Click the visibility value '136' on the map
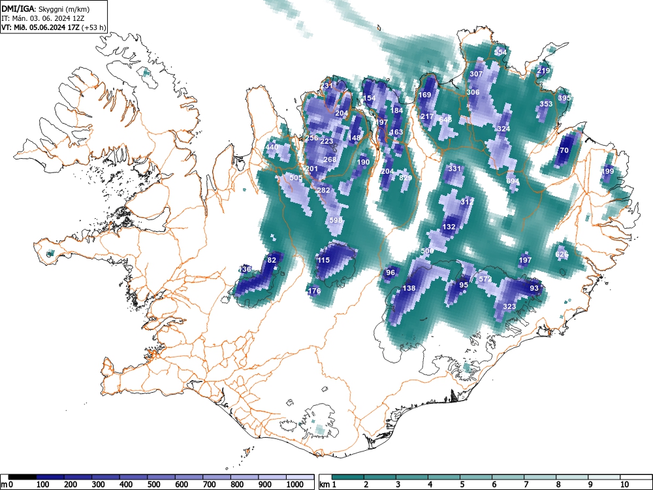 point(245,269)
